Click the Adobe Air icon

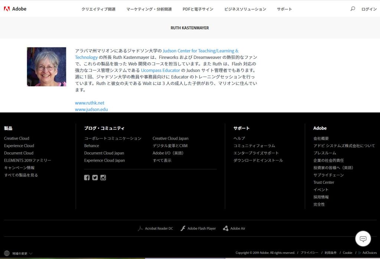pyautogui.click(x=226, y=229)
